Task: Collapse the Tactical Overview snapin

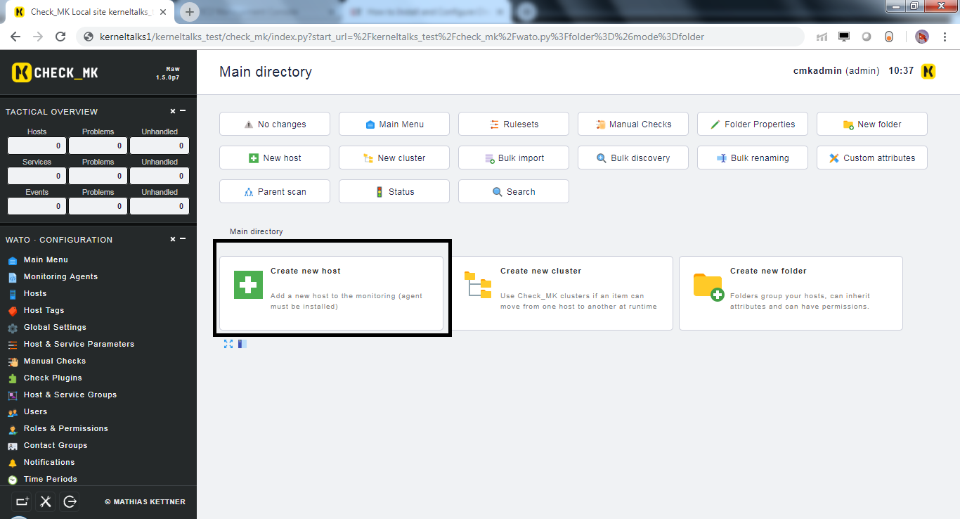Action: click(x=183, y=110)
